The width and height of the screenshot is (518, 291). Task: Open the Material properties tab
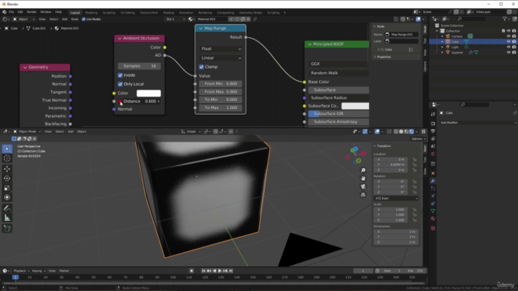(x=433, y=219)
